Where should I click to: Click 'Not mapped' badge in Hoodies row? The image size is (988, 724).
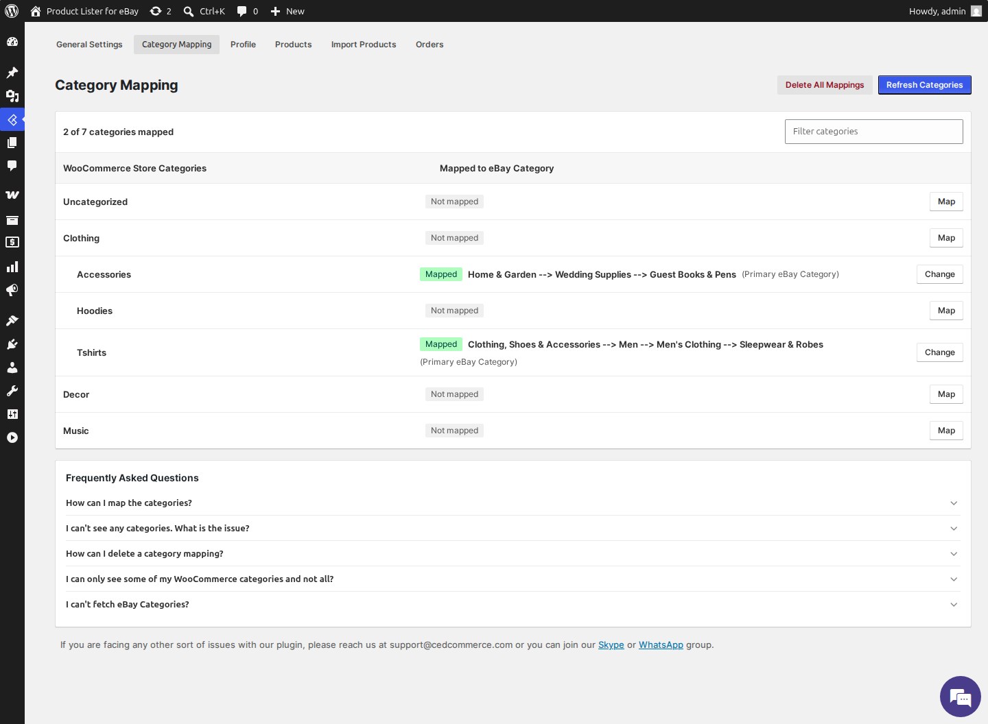tap(454, 311)
